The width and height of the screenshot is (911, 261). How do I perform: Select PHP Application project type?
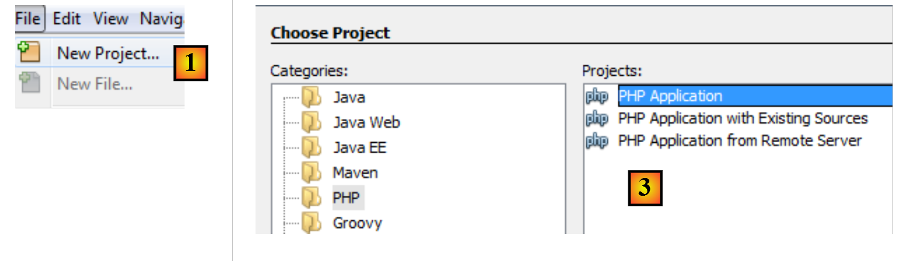click(670, 96)
